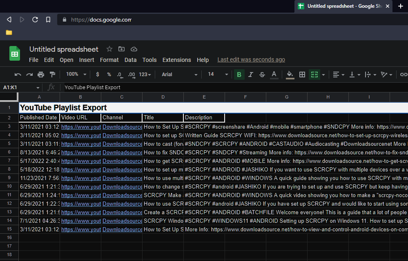This screenshot has height=261, width=408.
Task: Select 'YouTube Playlist Export' title cell
Action: point(213,107)
